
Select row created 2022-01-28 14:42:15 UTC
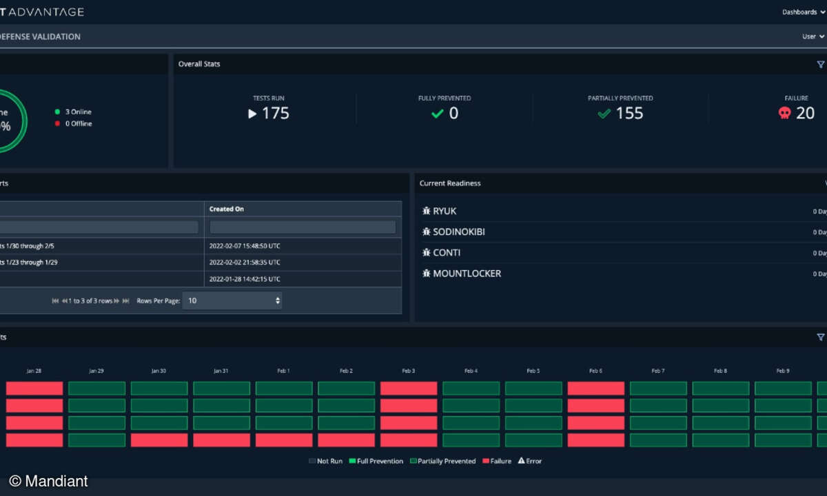pyautogui.click(x=201, y=279)
